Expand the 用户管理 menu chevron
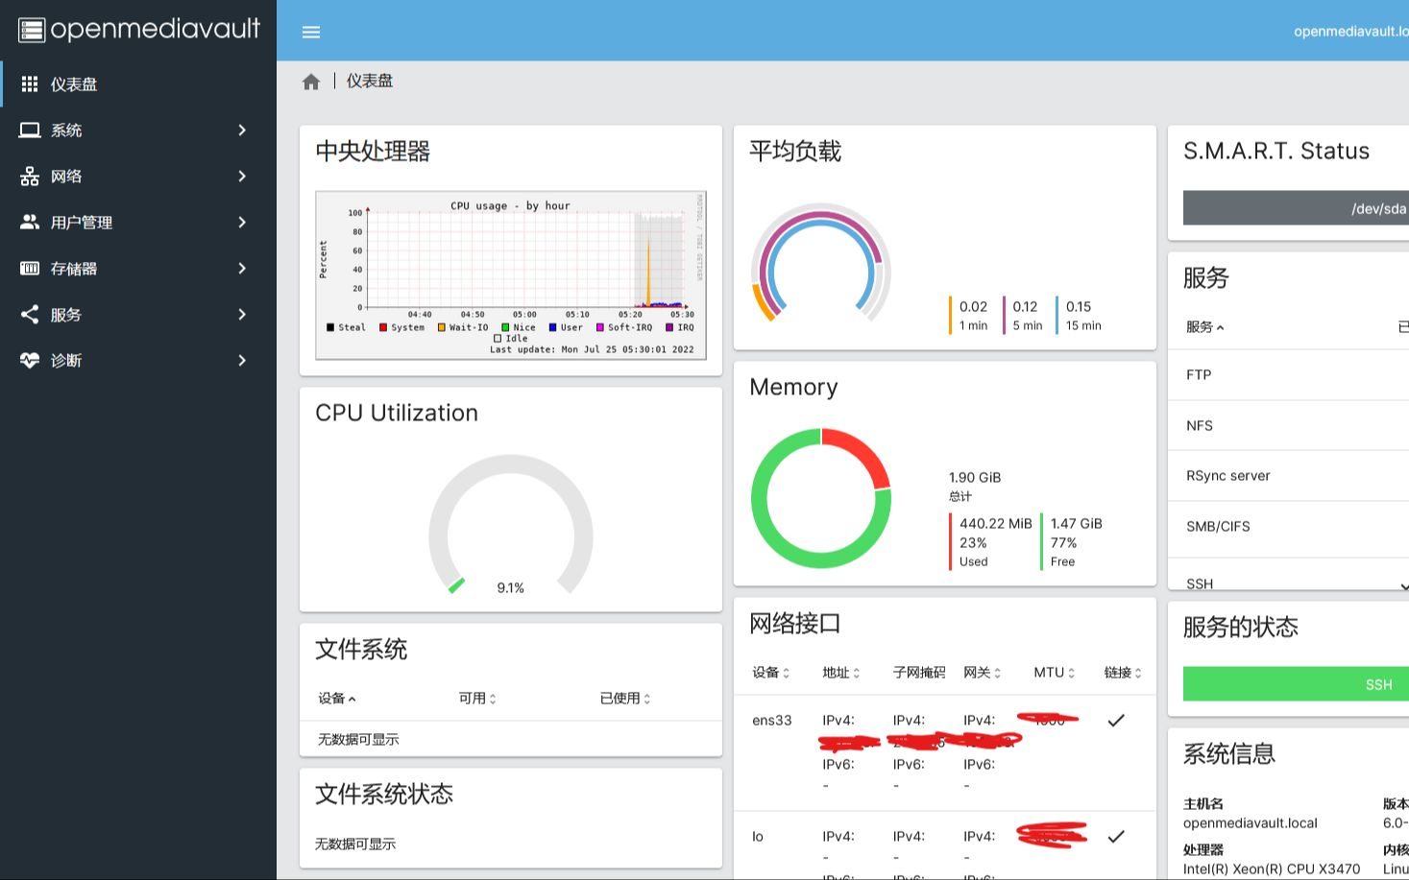 point(242,222)
